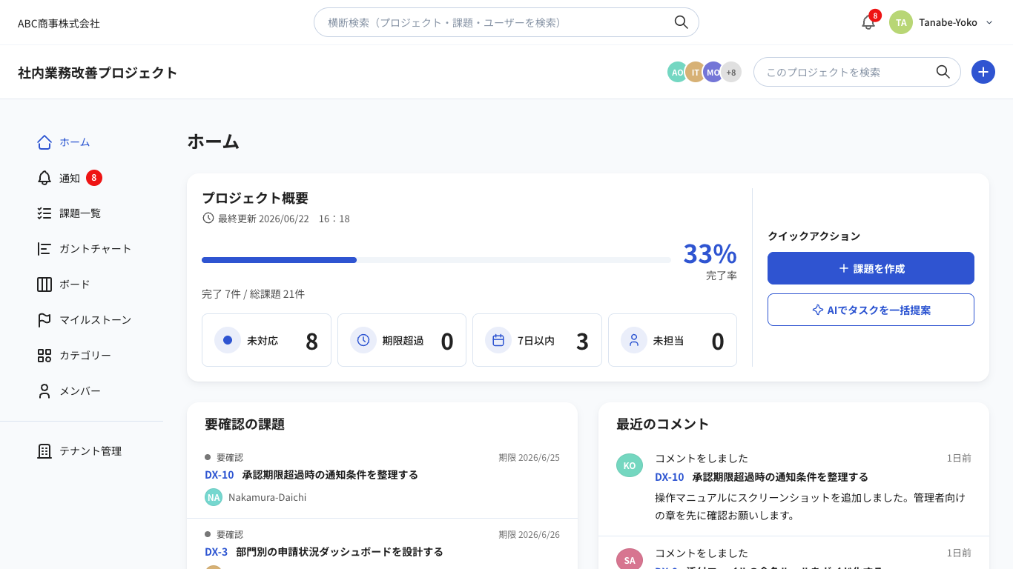This screenshot has height=569, width=1013.
Task: Open notifications bell in top header
Action: [x=868, y=22]
